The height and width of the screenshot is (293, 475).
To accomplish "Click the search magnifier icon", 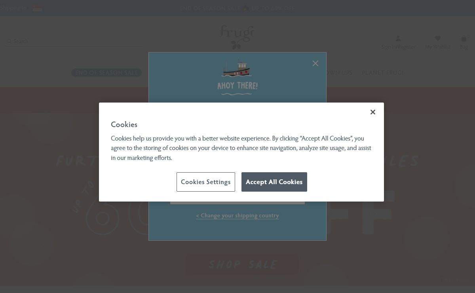I will [x=9, y=41].
